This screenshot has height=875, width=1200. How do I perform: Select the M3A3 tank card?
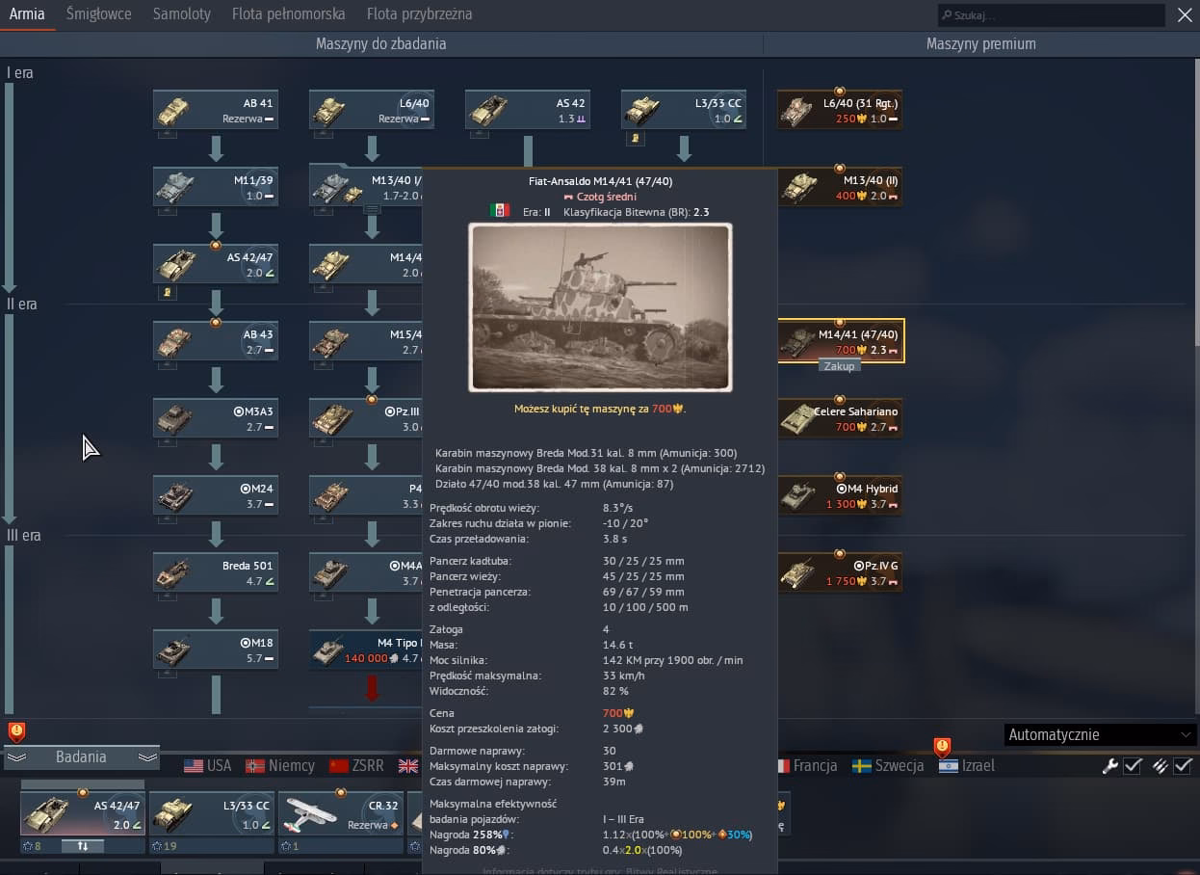216,417
